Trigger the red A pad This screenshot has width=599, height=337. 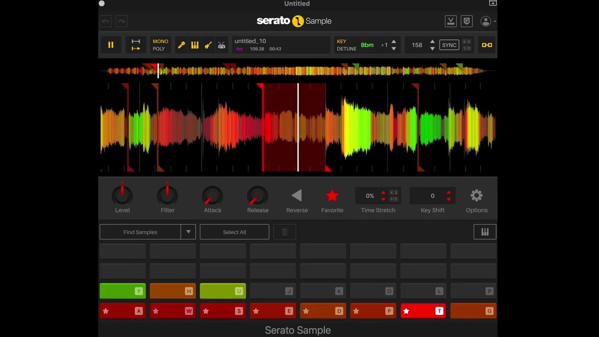[x=123, y=311]
